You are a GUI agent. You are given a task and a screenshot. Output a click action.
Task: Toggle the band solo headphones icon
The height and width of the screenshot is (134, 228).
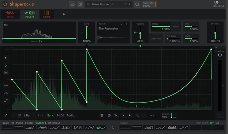[x=40, y=41]
